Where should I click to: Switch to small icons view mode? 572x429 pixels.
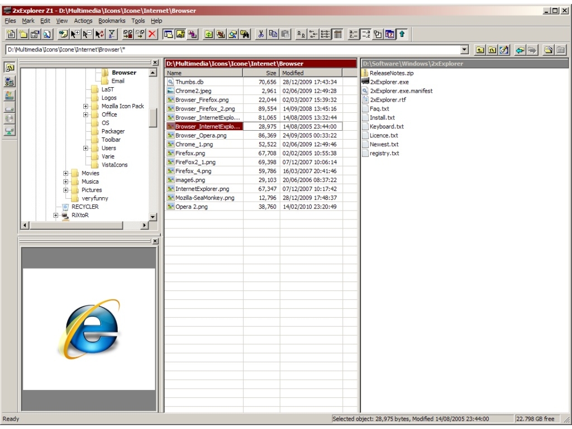[x=313, y=34]
